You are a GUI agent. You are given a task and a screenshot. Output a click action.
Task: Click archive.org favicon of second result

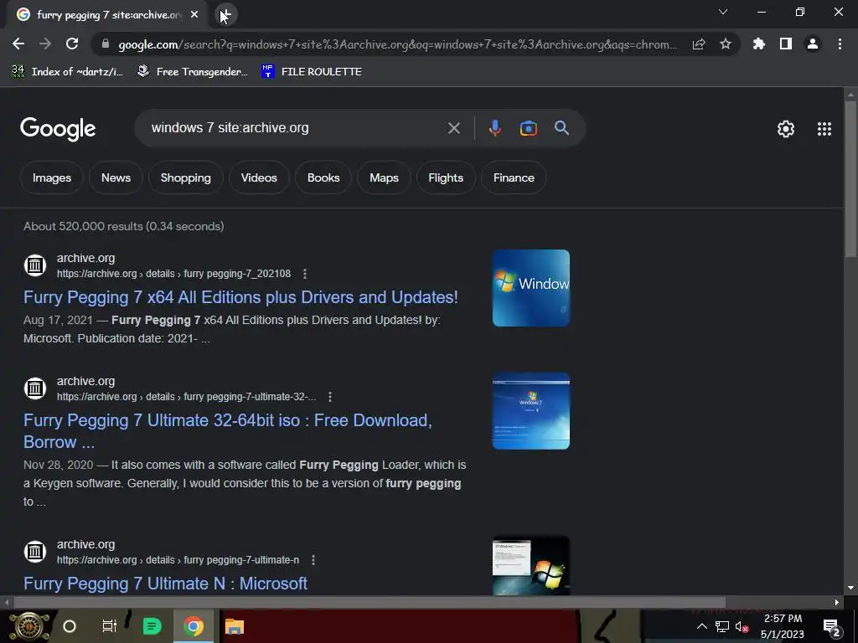point(35,388)
